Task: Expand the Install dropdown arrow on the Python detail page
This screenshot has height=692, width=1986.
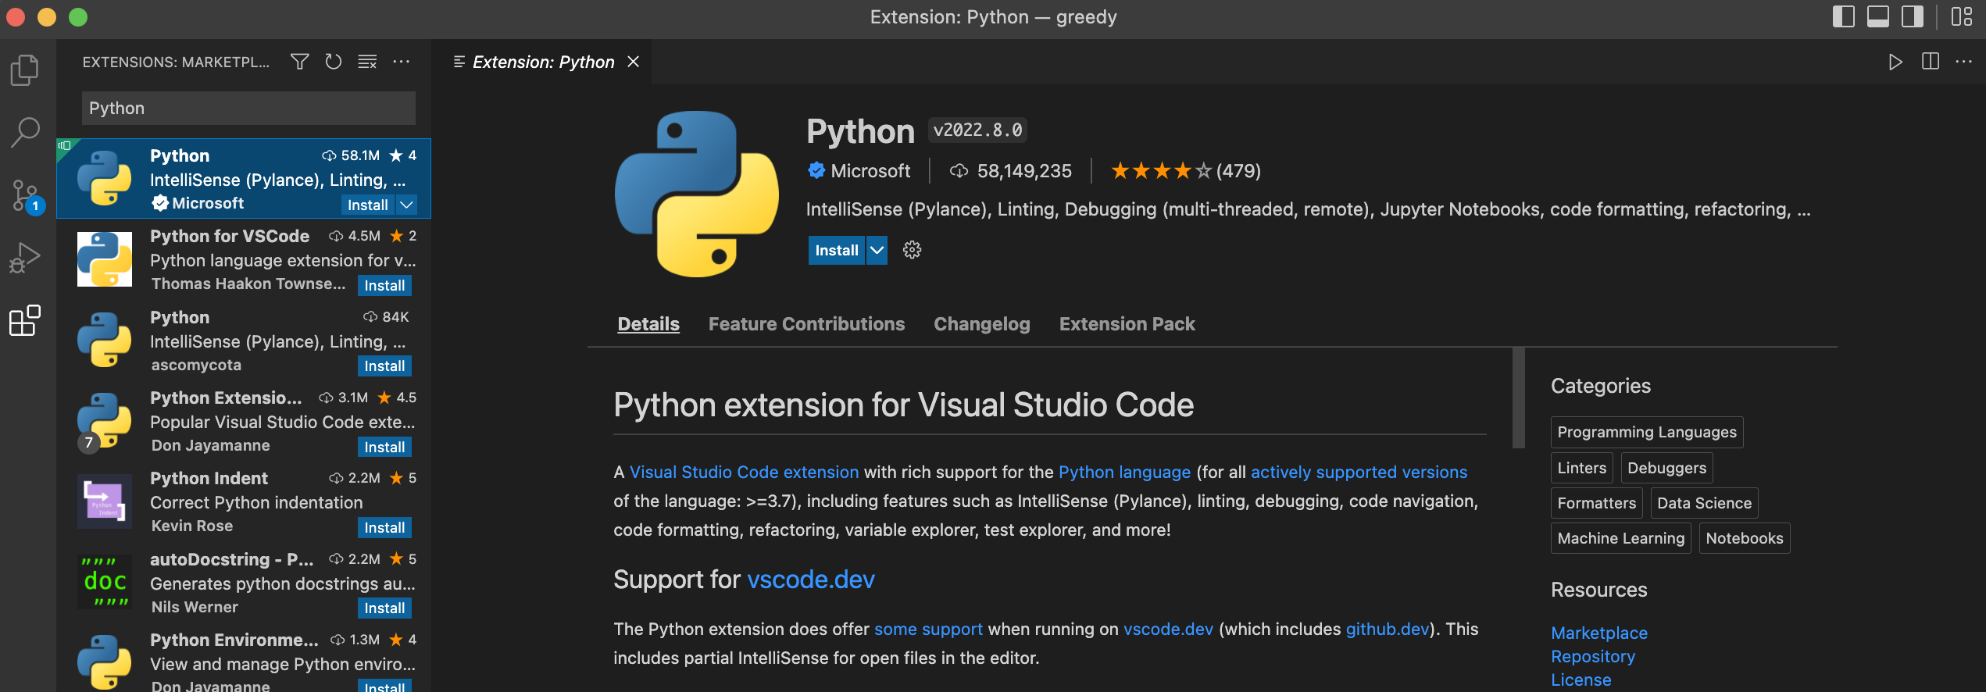Action: (877, 250)
